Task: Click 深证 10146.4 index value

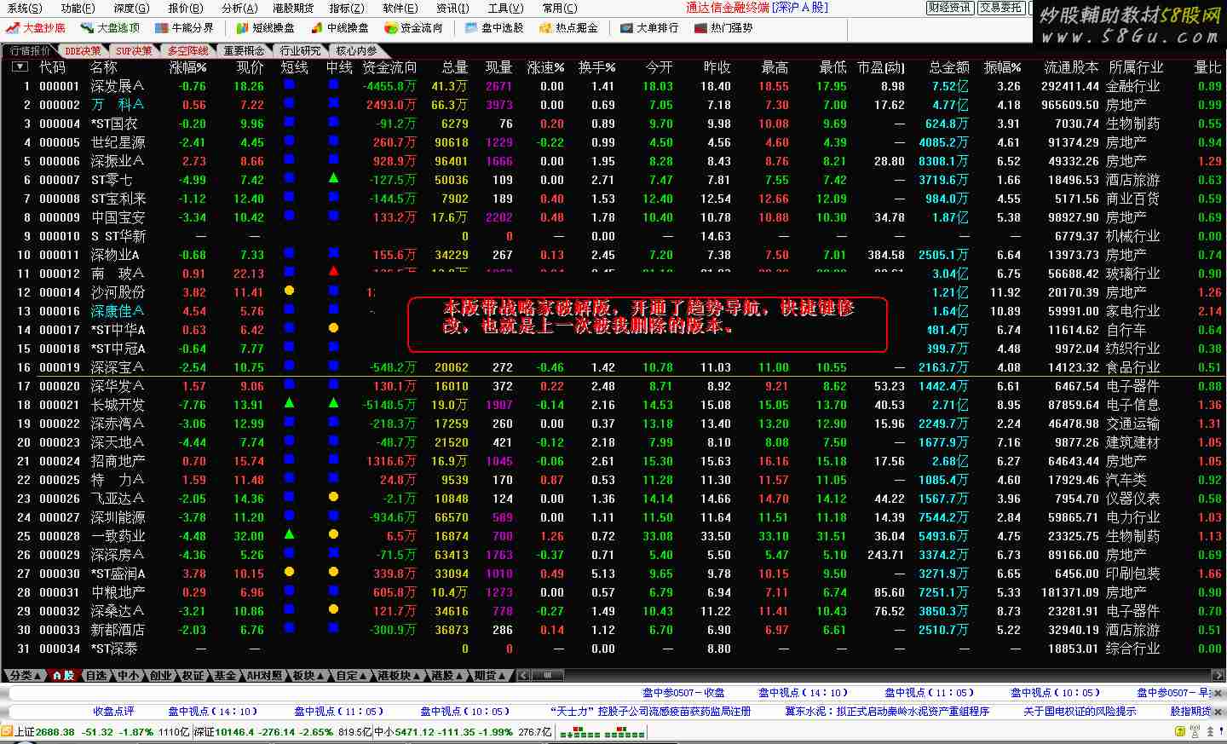Action: [x=233, y=731]
